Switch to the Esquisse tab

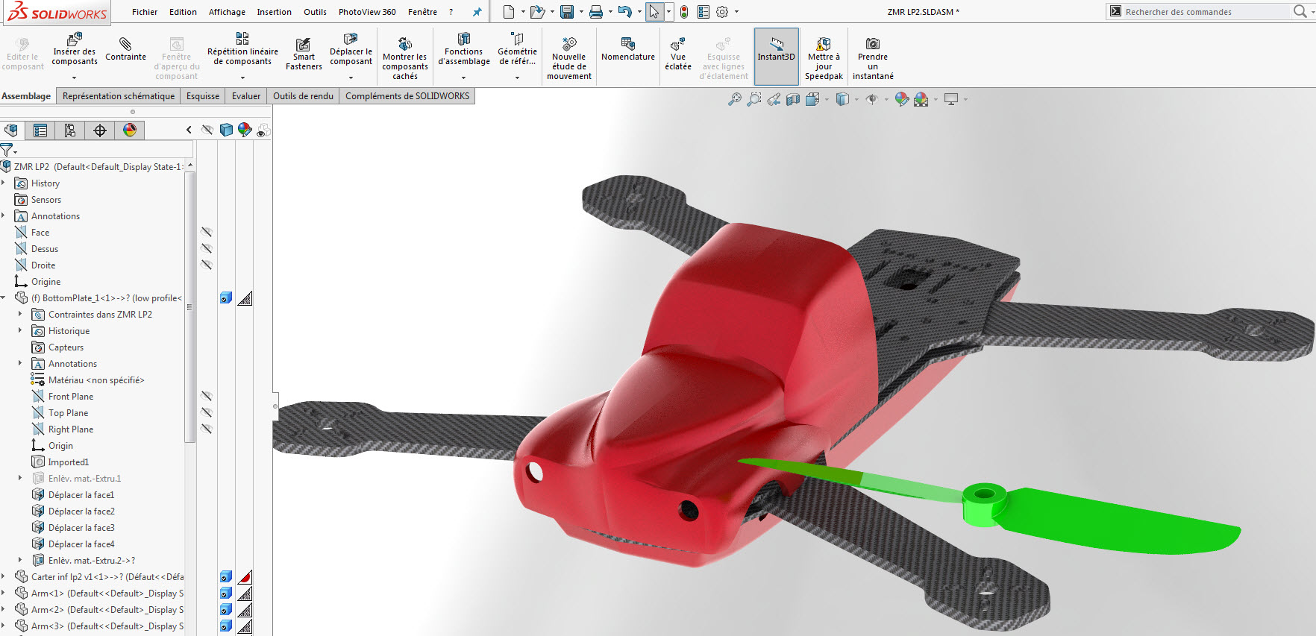[x=203, y=96]
